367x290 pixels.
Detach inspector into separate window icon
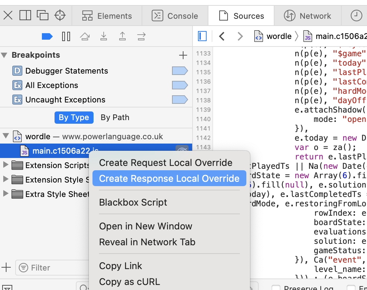click(x=42, y=16)
